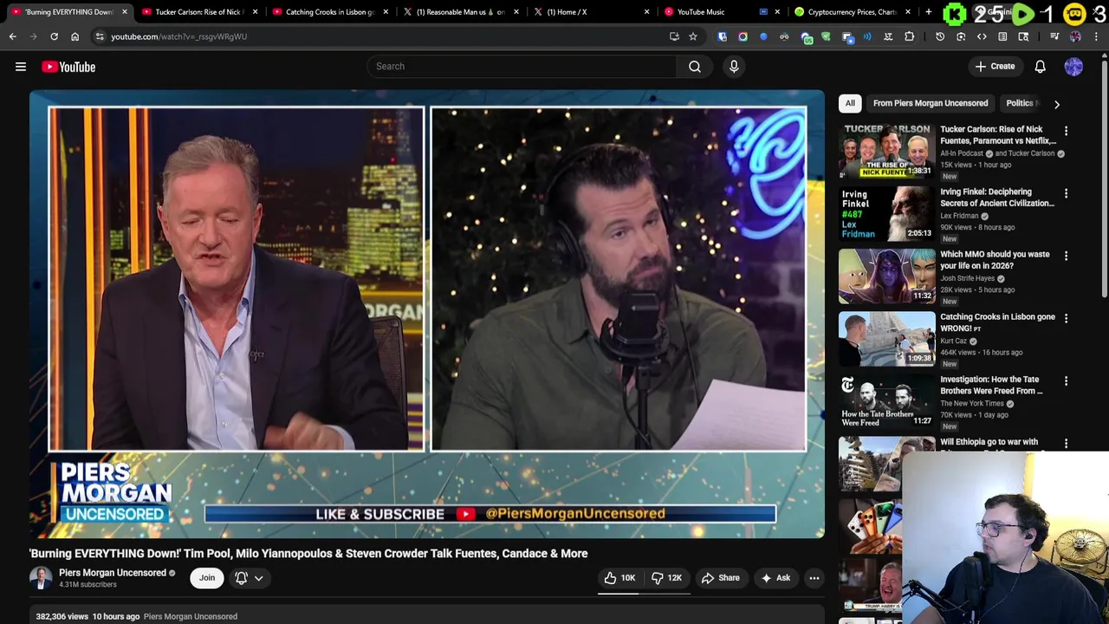Open the Create upload menu
1109x624 pixels.
tap(995, 67)
